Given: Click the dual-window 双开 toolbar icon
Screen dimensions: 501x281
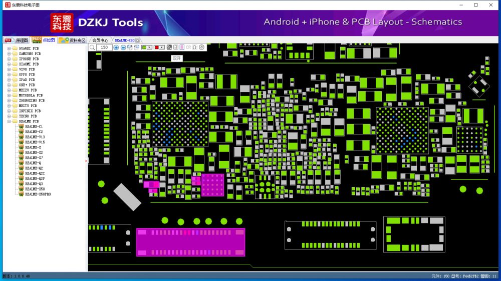Looking at the screenshot, I should click(x=169, y=47).
